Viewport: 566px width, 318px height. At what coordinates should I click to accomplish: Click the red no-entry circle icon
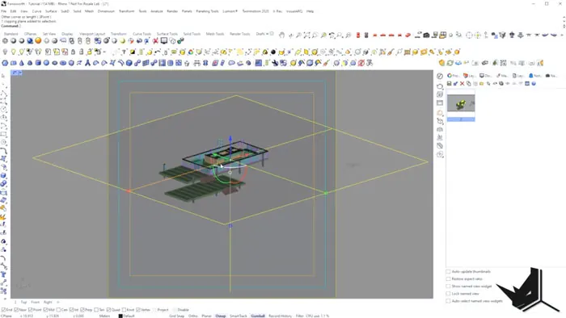coord(361,63)
